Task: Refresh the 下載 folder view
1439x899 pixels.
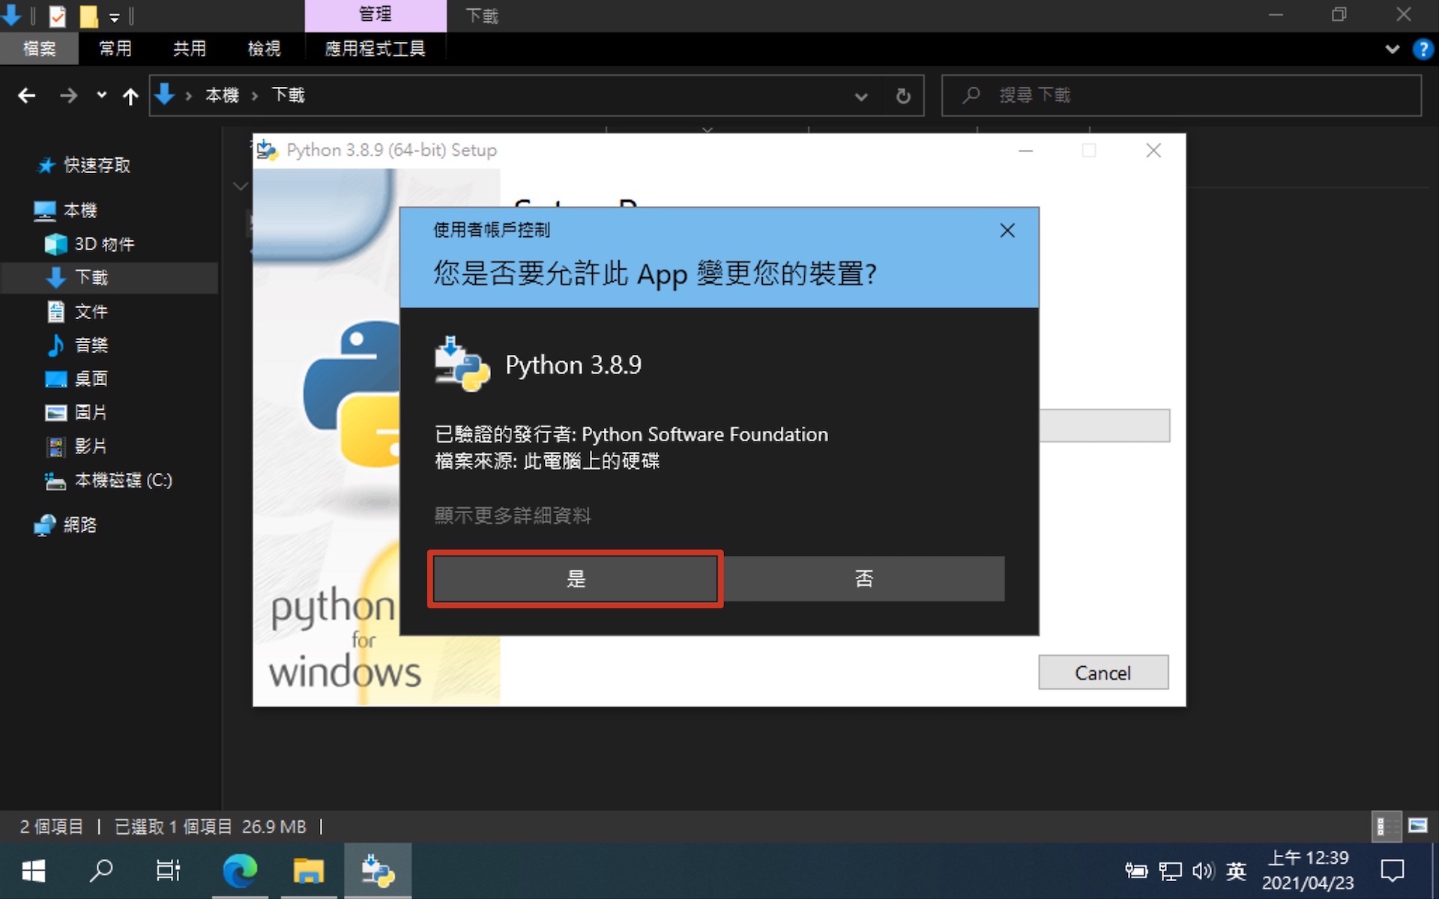Action: pyautogui.click(x=903, y=96)
